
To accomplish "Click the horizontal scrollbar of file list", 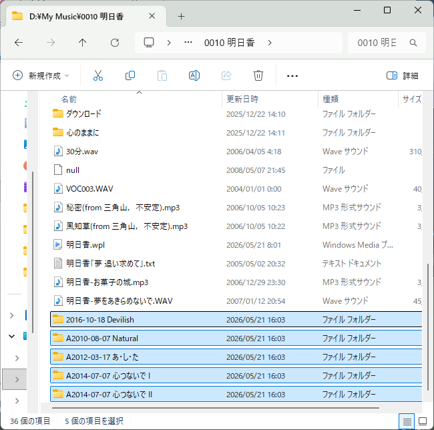I will pyautogui.click(x=216, y=408).
